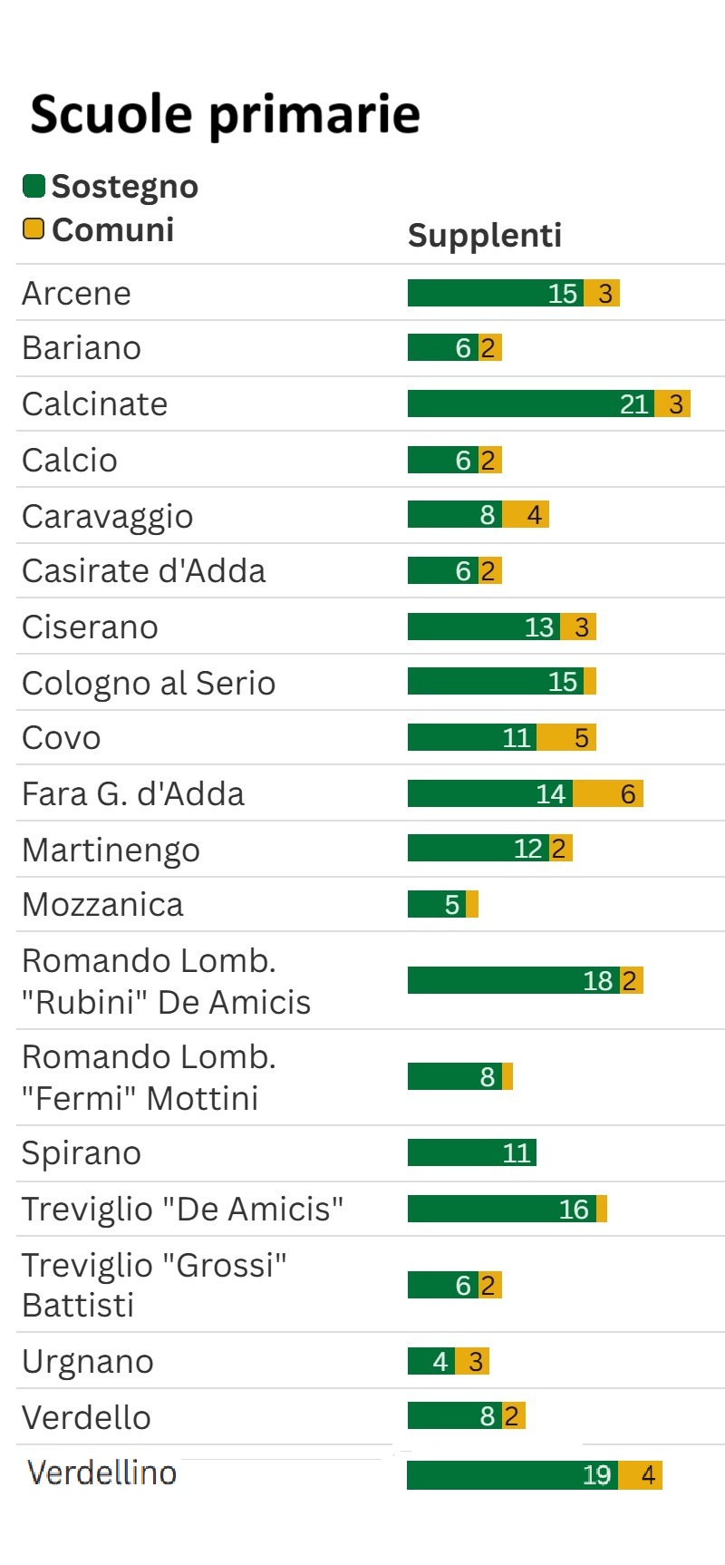The width and height of the screenshot is (725, 1565).
Task: Select the Cologno al Serio row label
Action: tap(149, 683)
